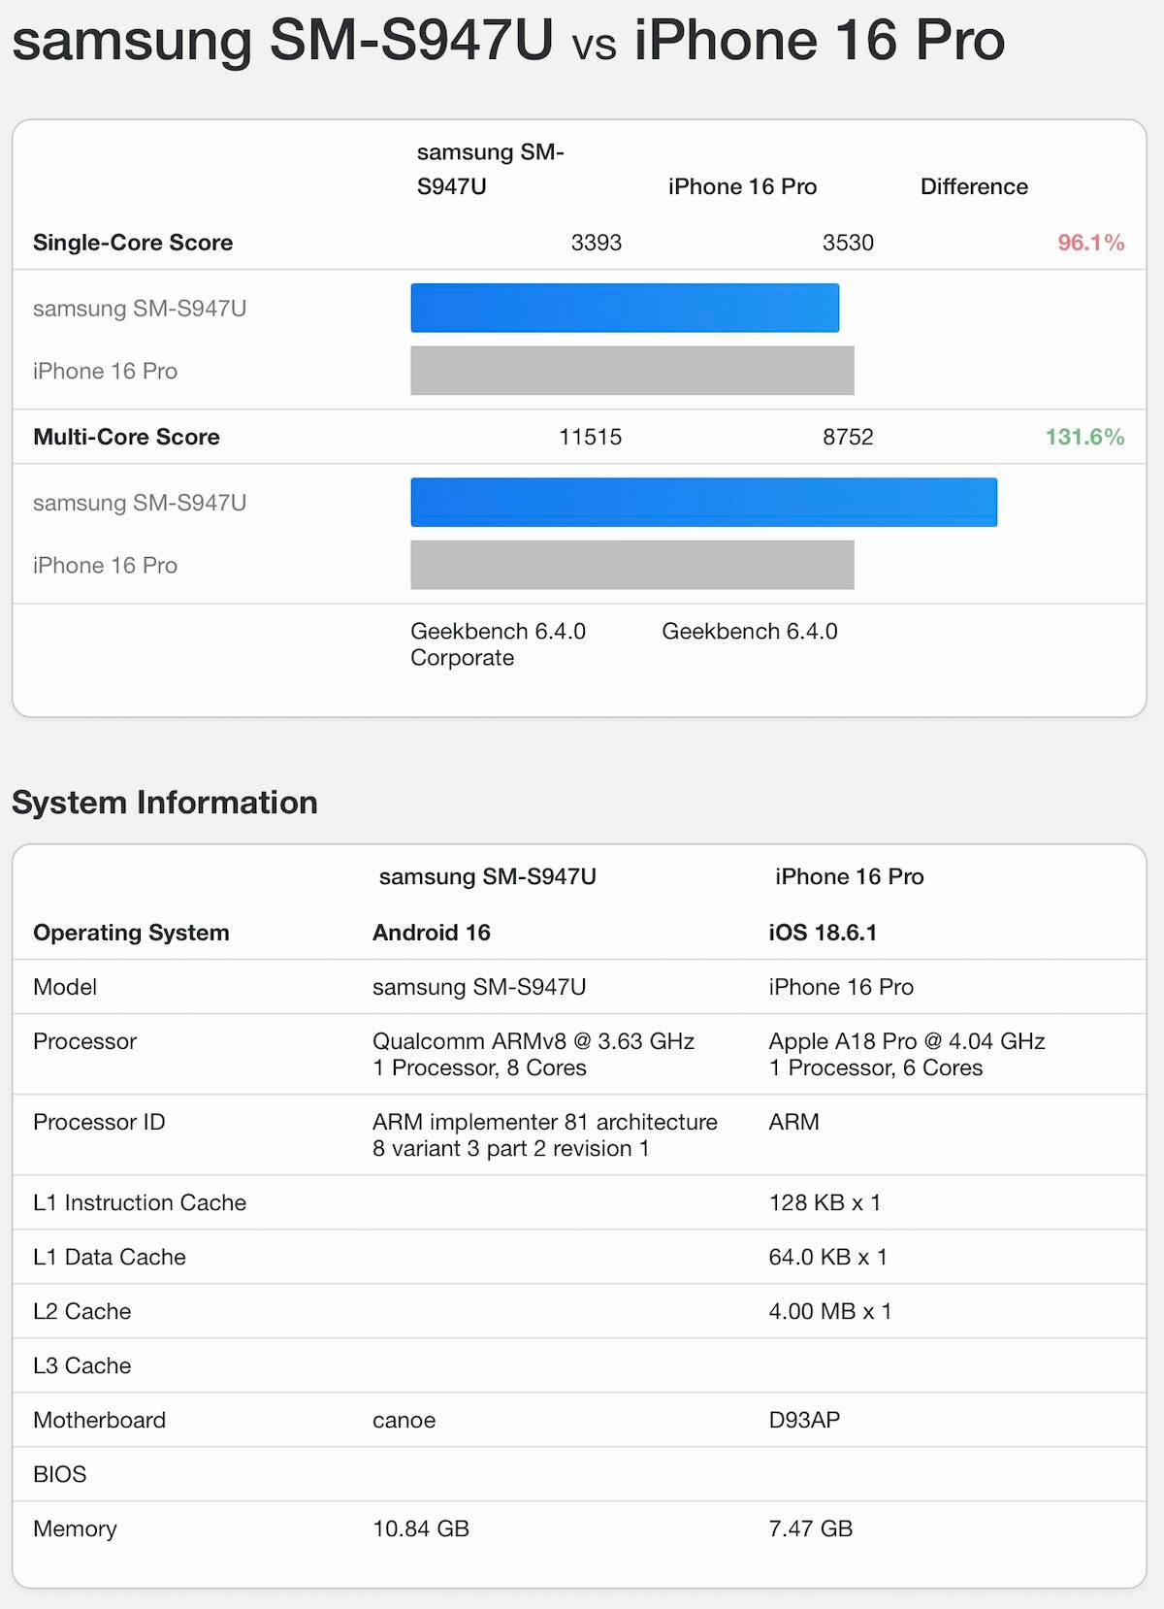1164x1609 pixels.
Task: Click 'Apple A18 Pro @ 4.04 GHz' text
Action: [x=907, y=1041]
